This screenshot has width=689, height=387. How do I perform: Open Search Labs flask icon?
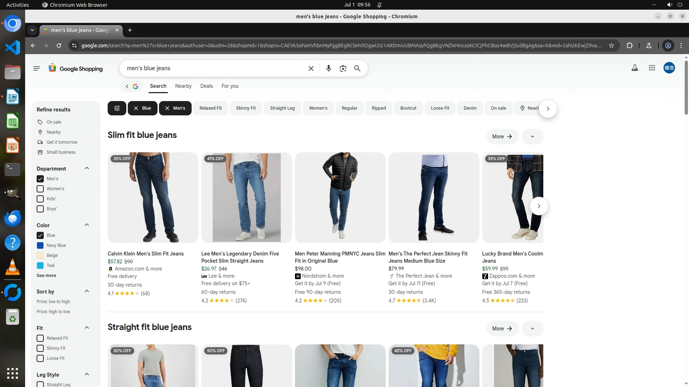634,68
